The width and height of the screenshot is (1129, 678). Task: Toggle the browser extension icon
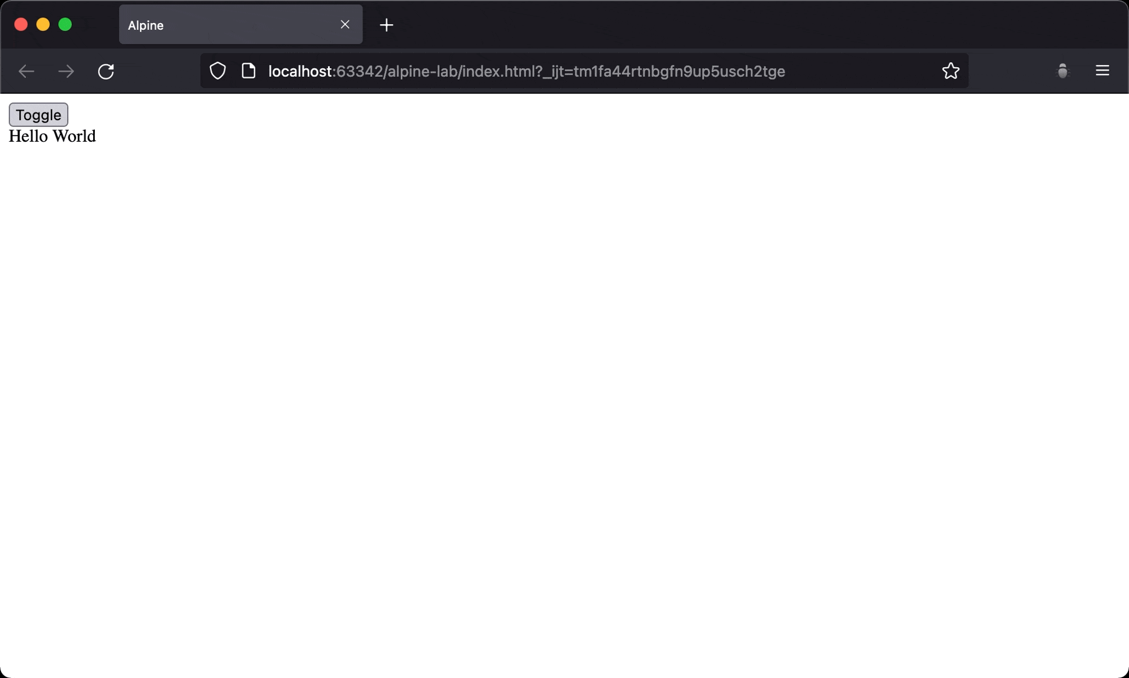(x=1063, y=70)
